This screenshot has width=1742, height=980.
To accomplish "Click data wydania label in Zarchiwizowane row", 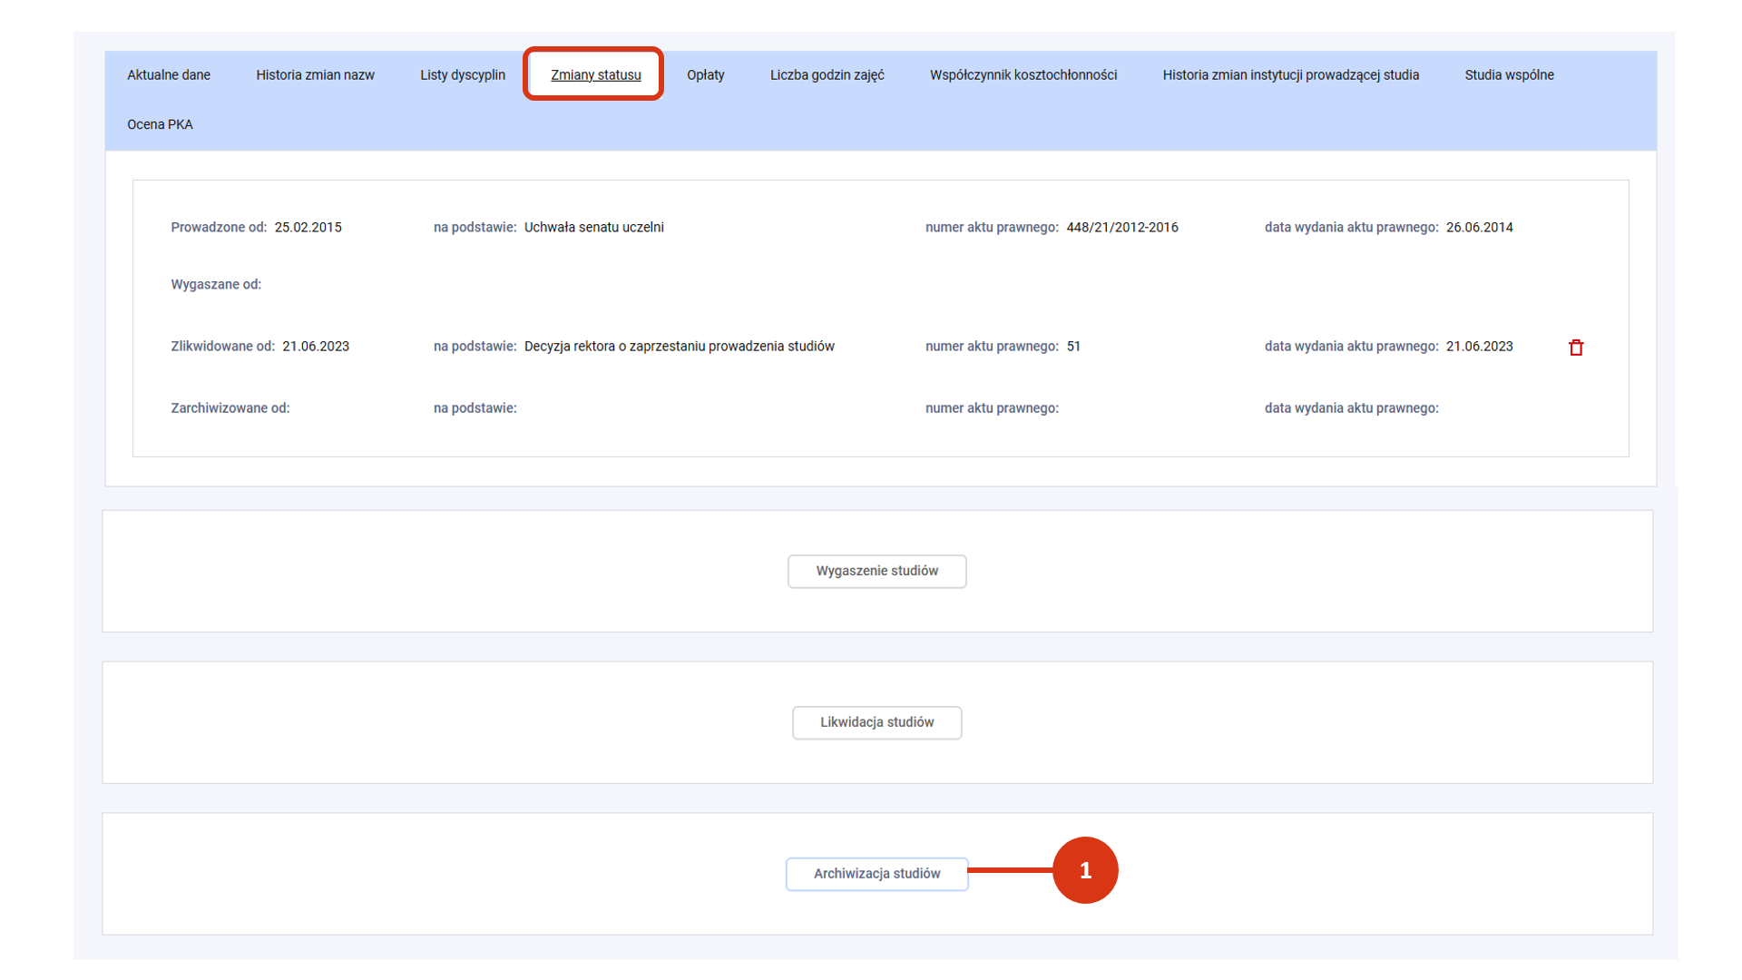I will point(1352,408).
